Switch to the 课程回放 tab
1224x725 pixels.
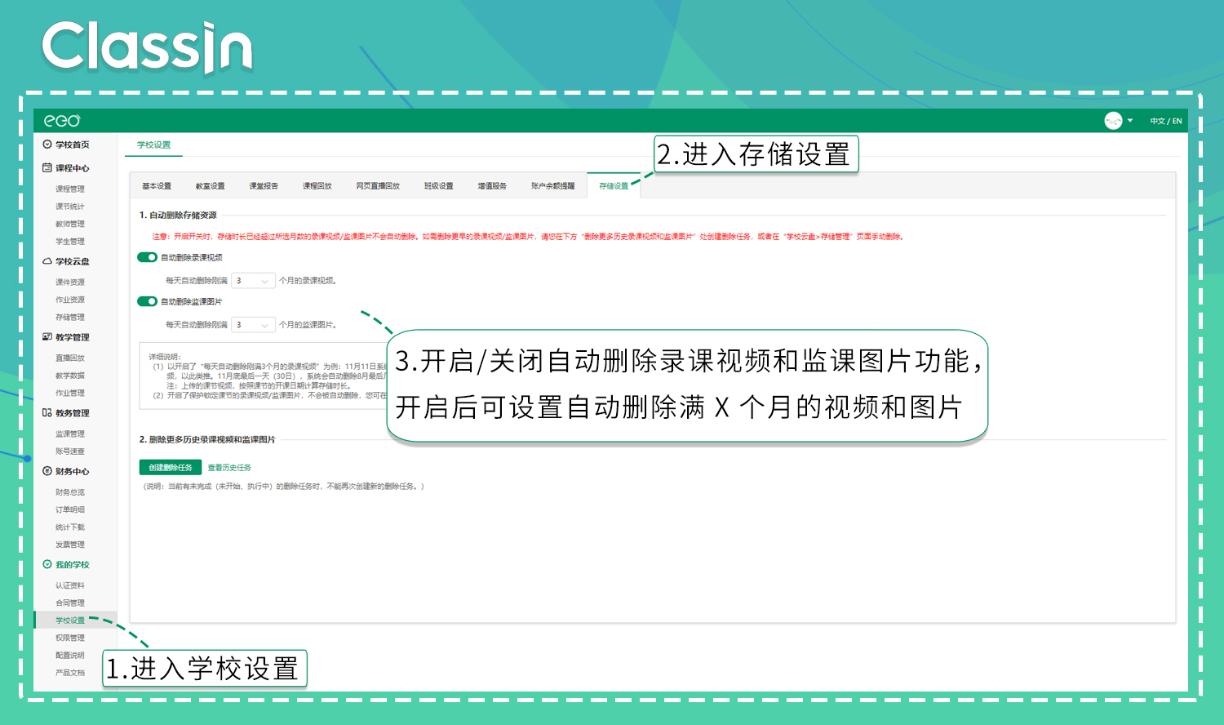click(x=317, y=186)
